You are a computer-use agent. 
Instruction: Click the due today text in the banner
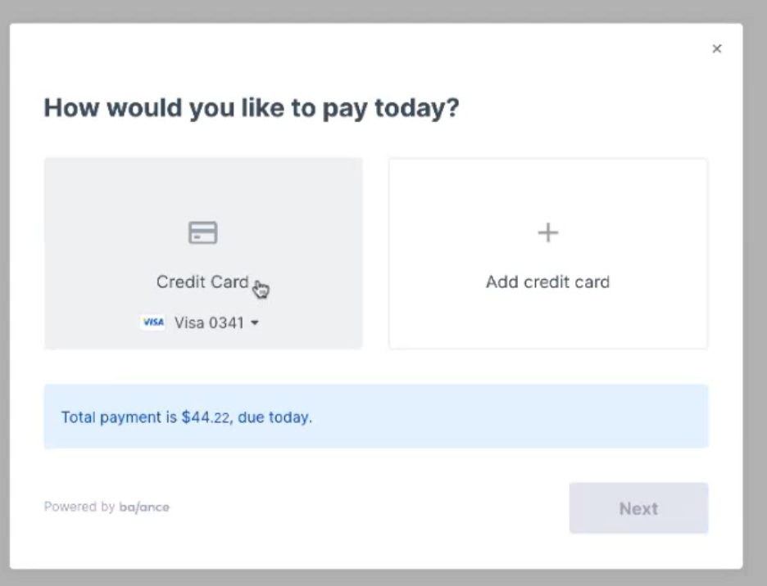tap(275, 417)
